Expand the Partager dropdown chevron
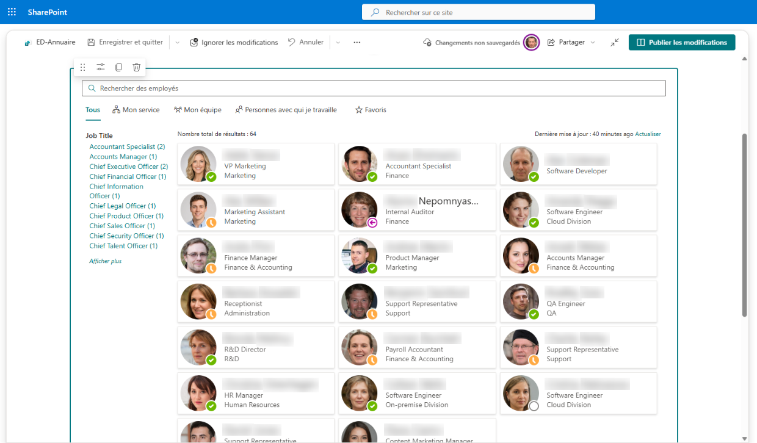This screenshot has height=443, width=757. tap(593, 43)
